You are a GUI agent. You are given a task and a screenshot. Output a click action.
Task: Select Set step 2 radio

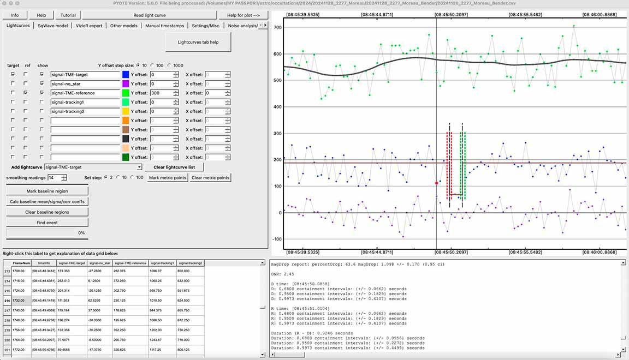[106, 177]
